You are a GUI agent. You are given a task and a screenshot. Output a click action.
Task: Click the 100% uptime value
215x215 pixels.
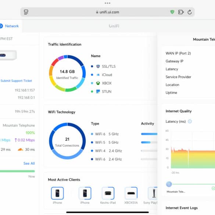(30, 133)
